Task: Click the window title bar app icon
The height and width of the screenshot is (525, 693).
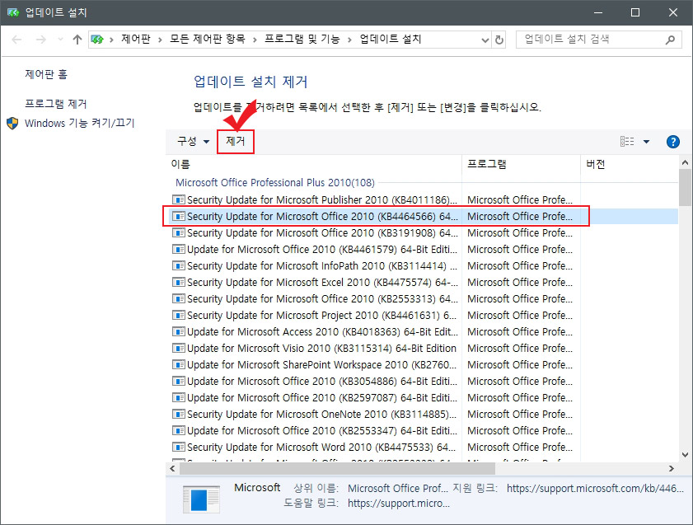Action: coord(13,12)
